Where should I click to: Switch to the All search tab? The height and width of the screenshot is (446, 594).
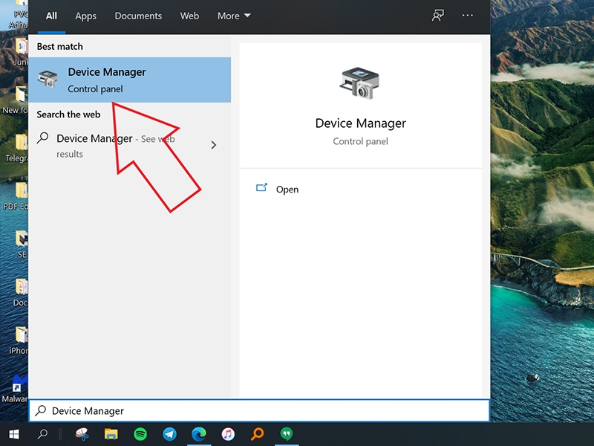click(51, 16)
